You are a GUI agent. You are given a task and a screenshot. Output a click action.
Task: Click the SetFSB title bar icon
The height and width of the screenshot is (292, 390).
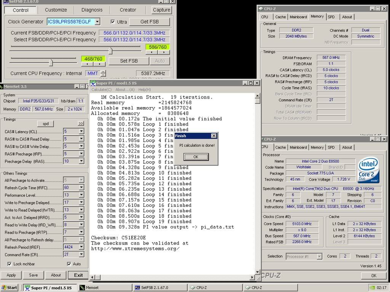6,2
